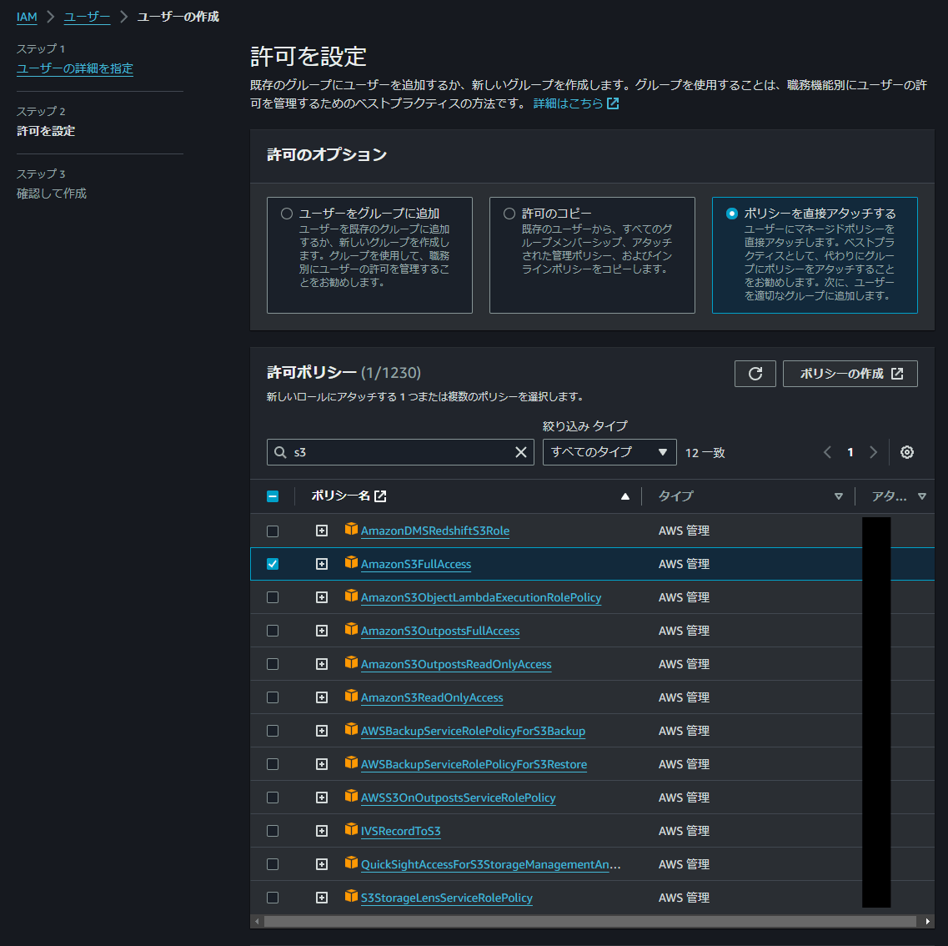
Task: Select the 許可のコピー radio option
Action: click(509, 214)
